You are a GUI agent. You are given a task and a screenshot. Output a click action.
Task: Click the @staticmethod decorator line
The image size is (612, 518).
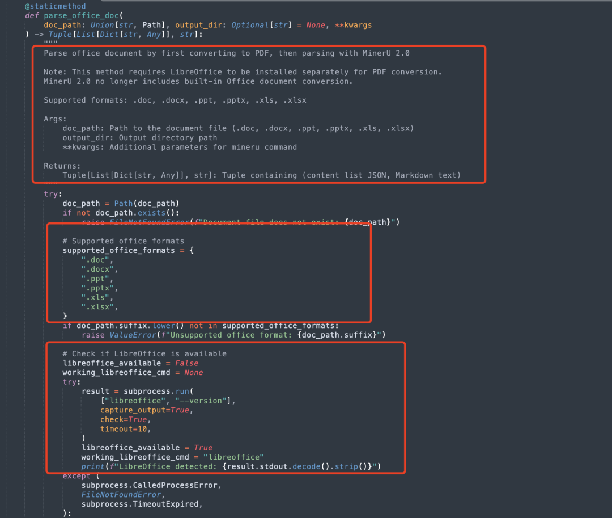coord(55,6)
